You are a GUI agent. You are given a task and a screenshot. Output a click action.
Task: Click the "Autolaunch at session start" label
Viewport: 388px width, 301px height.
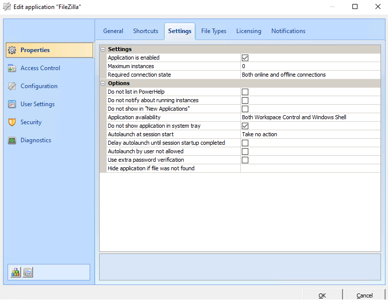141,134
